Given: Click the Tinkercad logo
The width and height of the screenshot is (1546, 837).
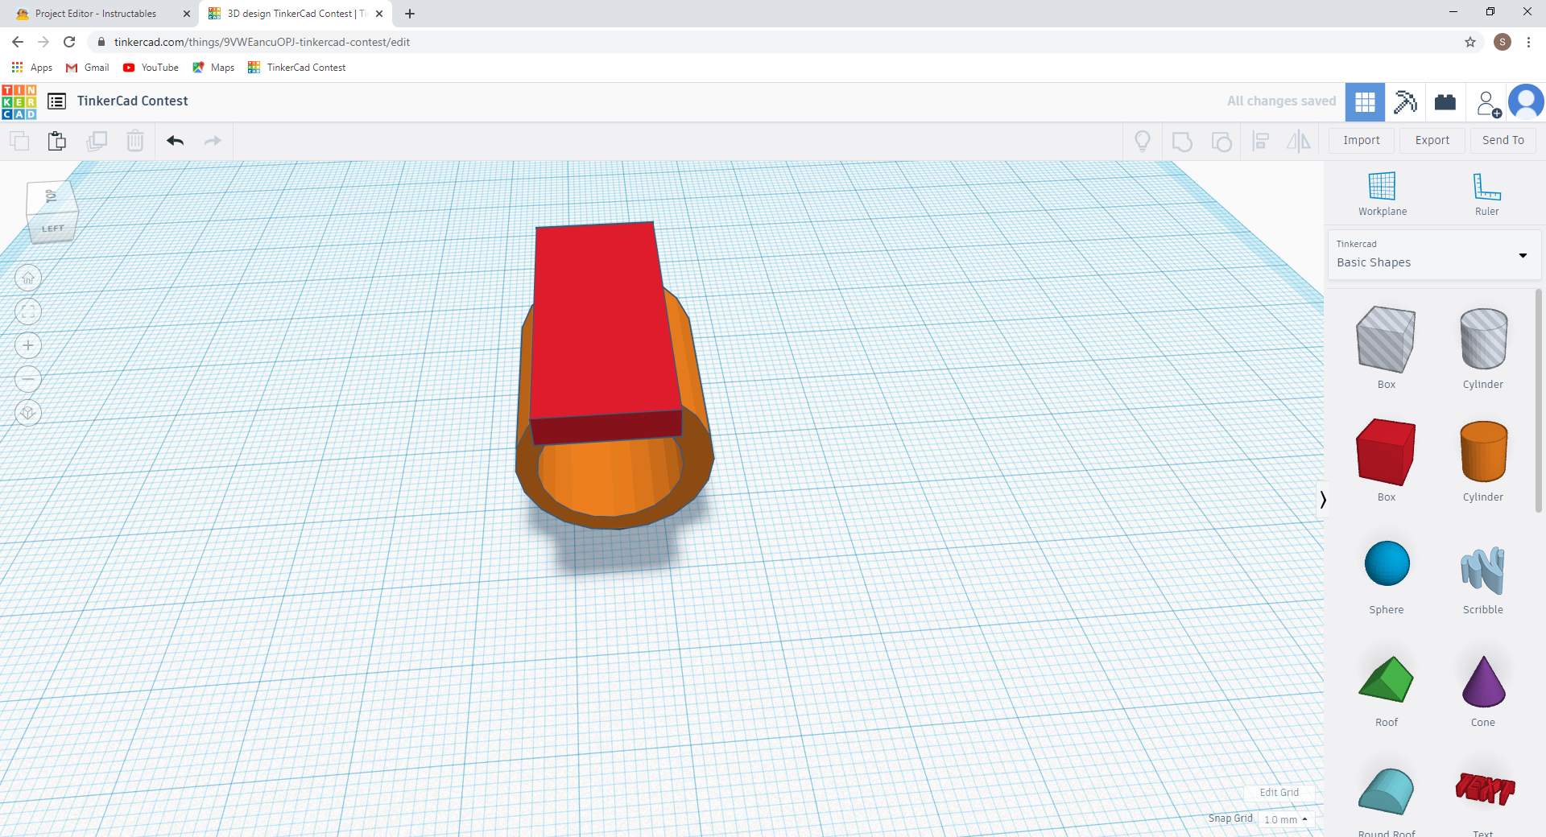Looking at the screenshot, I should point(19,102).
